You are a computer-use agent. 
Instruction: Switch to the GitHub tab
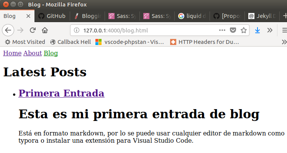52,16
